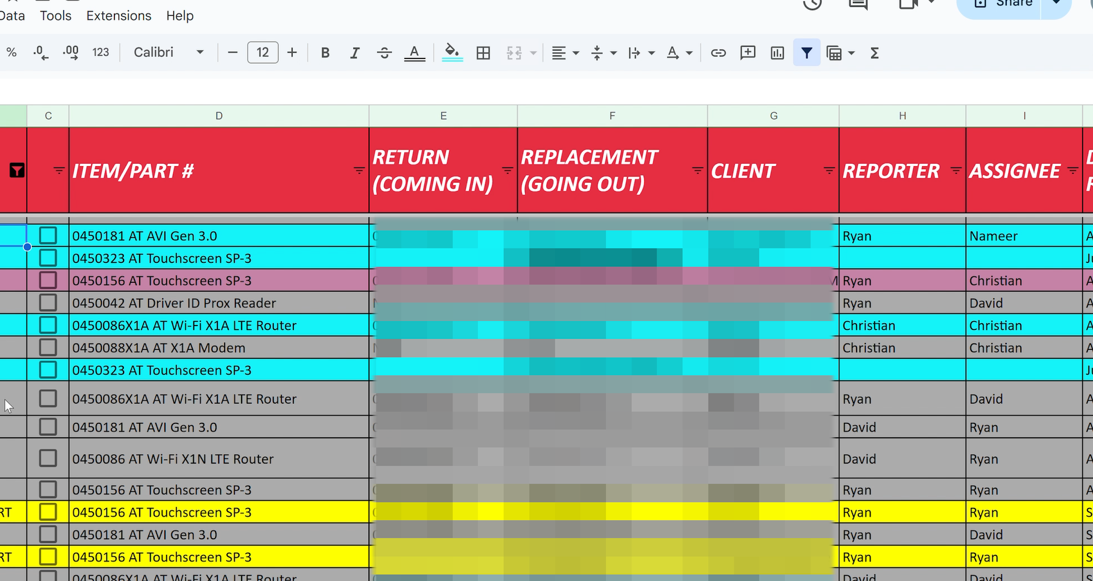This screenshot has width=1093, height=581.
Task: Open the Tools menu
Action: [x=56, y=16]
